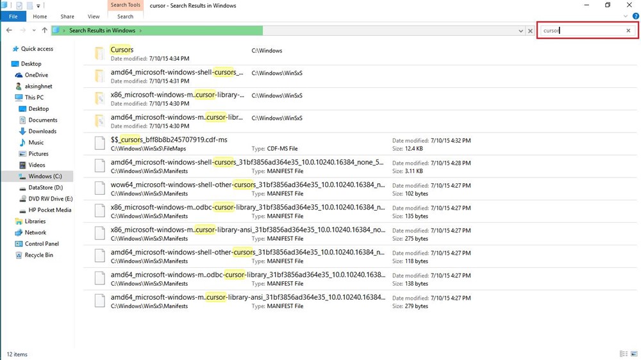Open the recent locations dropdown
Screen dimensions: 641x360
(x=35, y=31)
